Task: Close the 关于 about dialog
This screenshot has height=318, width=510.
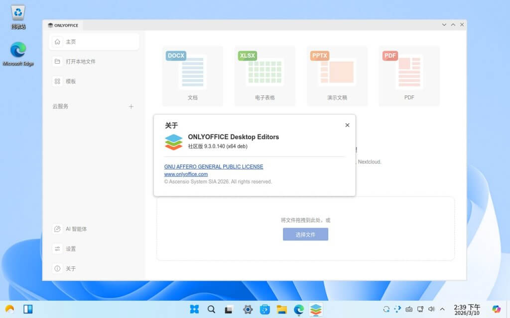Action: point(347,125)
